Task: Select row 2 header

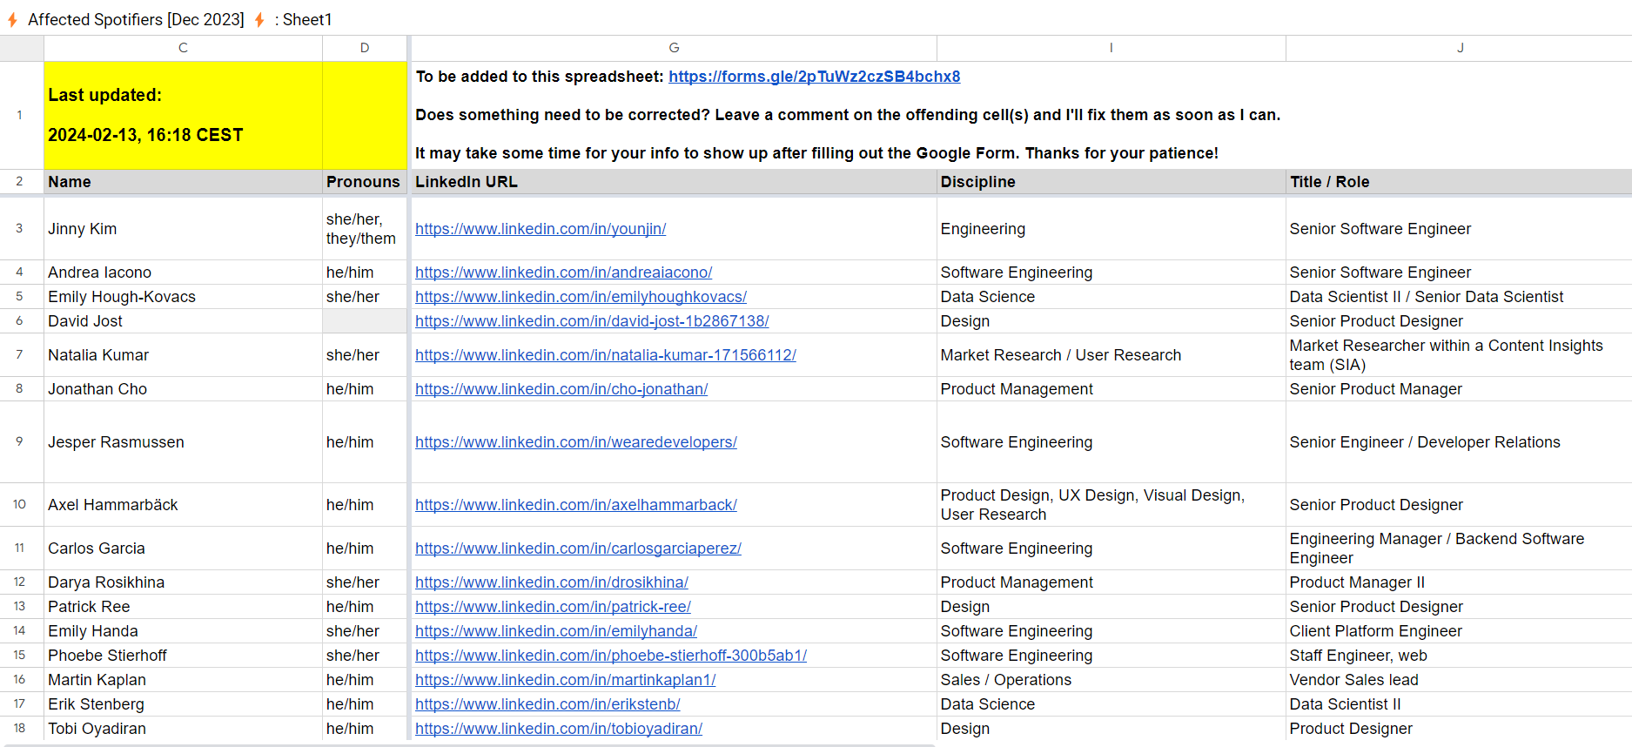Action: coord(22,181)
